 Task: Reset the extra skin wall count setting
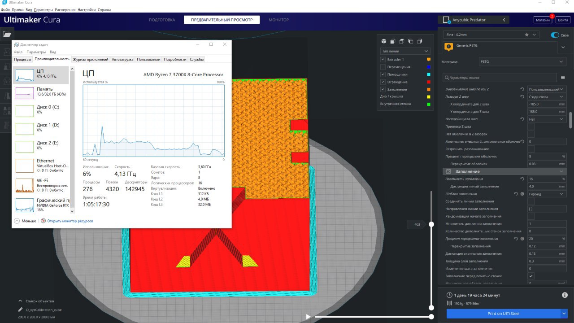(x=522, y=141)
